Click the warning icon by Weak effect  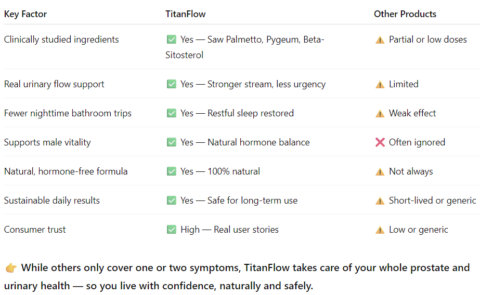pos(380,113)
